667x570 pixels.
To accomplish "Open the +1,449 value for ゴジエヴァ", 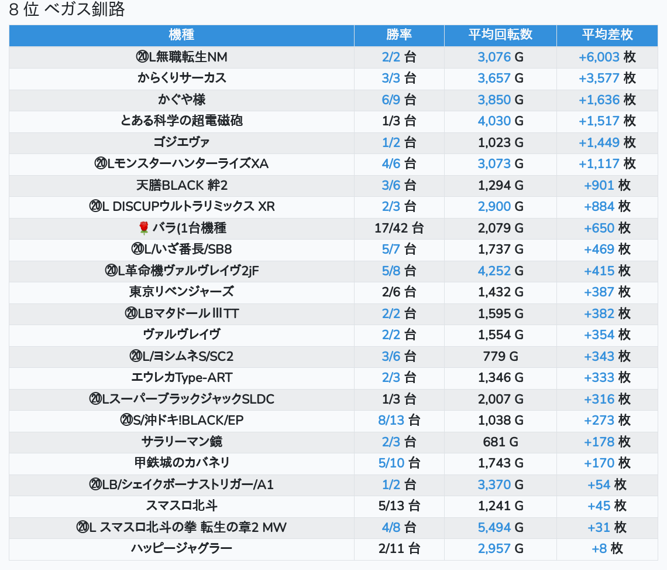I will coord(599,143).
